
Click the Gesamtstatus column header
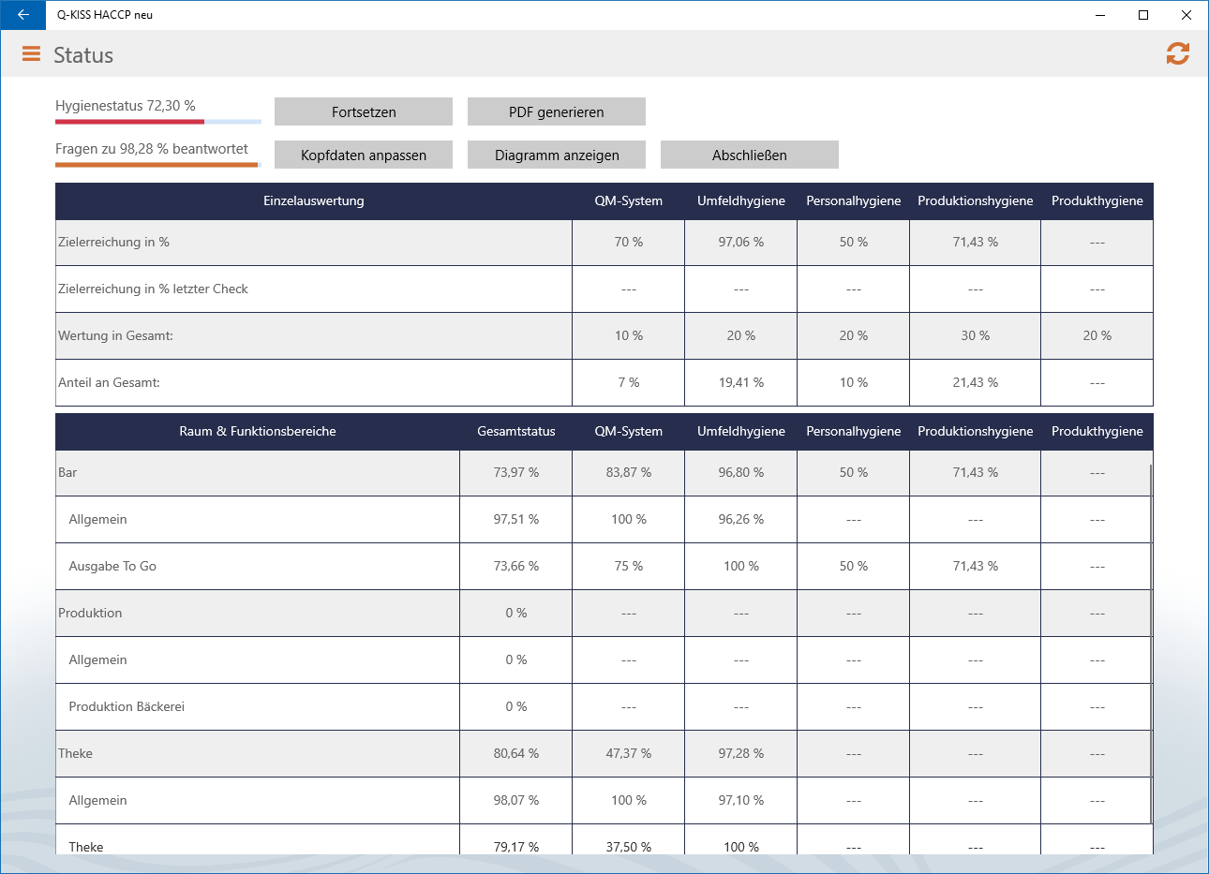tap(516, 431)
